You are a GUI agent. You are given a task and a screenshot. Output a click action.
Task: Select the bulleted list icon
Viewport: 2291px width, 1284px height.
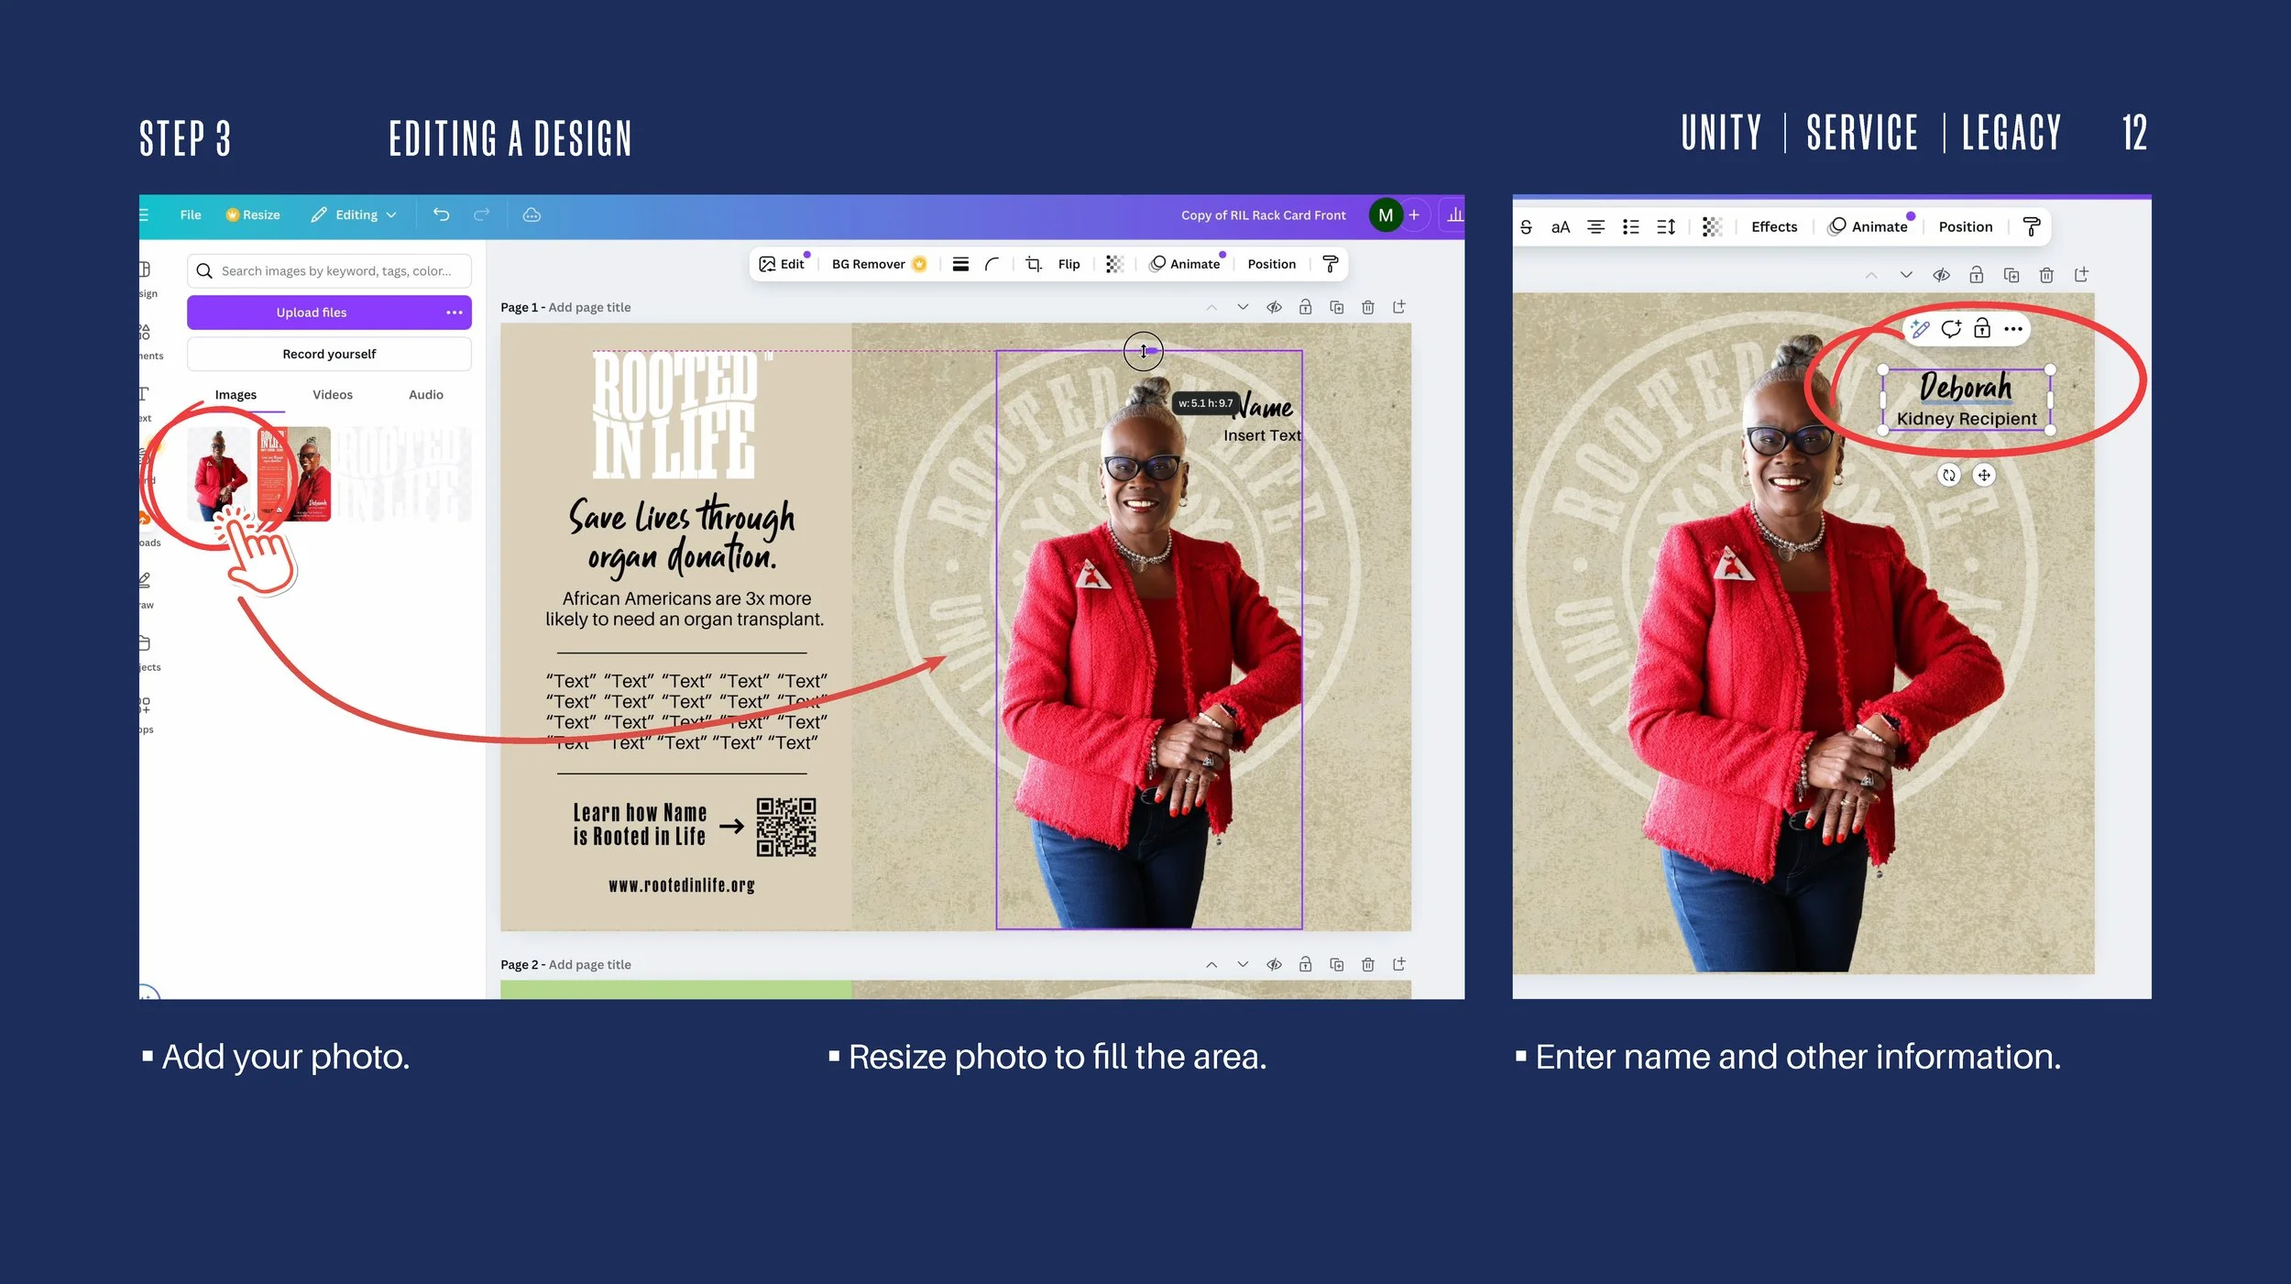1631,226
